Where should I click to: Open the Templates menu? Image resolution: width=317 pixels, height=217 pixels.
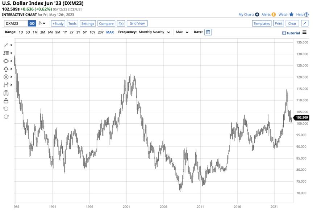262,24
